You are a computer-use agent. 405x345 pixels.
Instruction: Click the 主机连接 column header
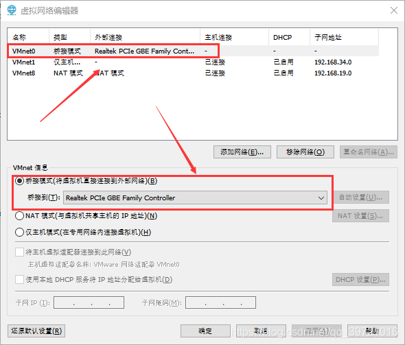point(235,38)
